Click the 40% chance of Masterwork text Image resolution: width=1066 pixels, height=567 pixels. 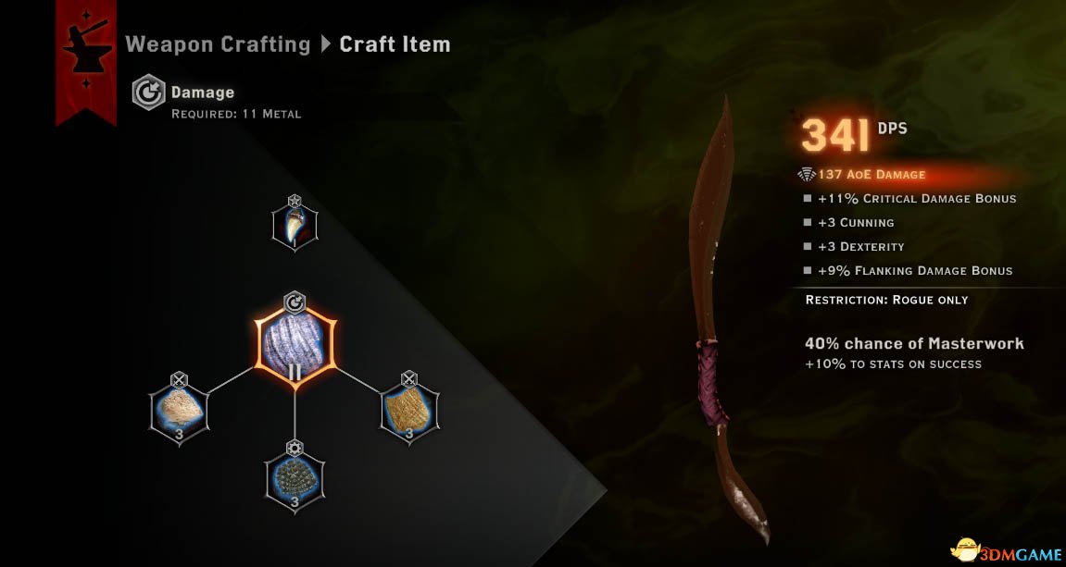(x=914, y=343)
